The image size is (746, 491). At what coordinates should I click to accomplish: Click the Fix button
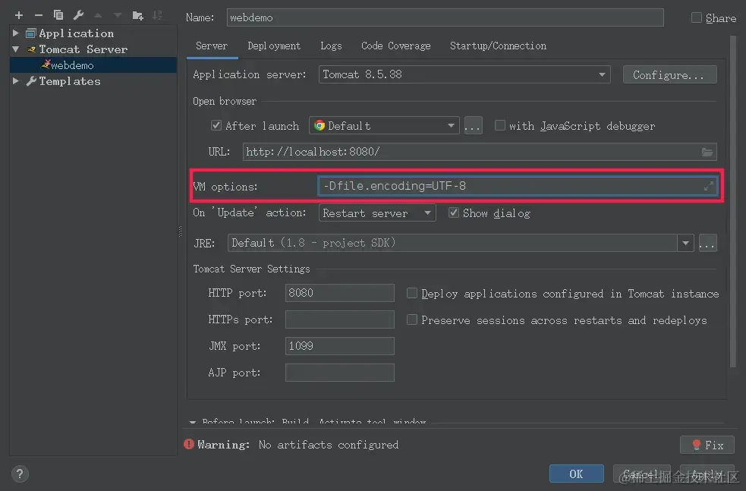click(707, 445)
